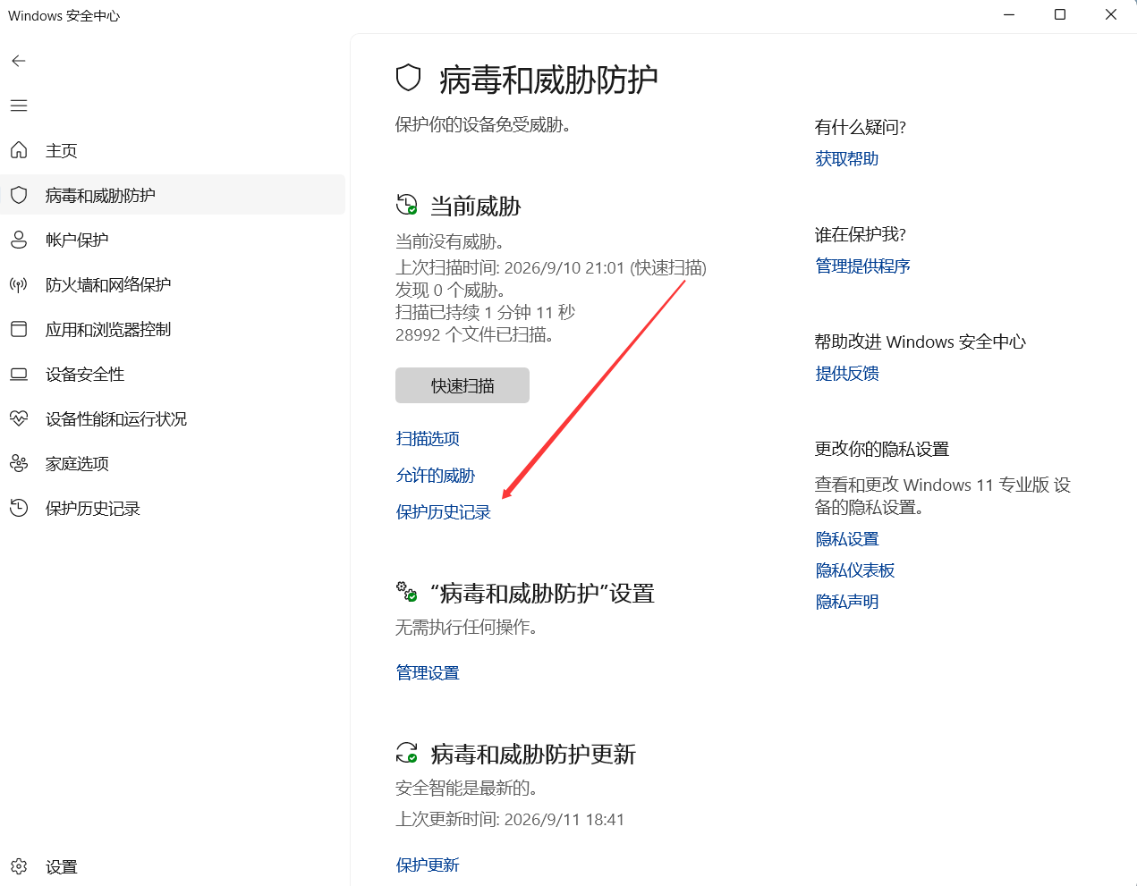Click the 有什么疑问? heading
This screenshot has height=886, width=1137.
[x=861, y=127]
